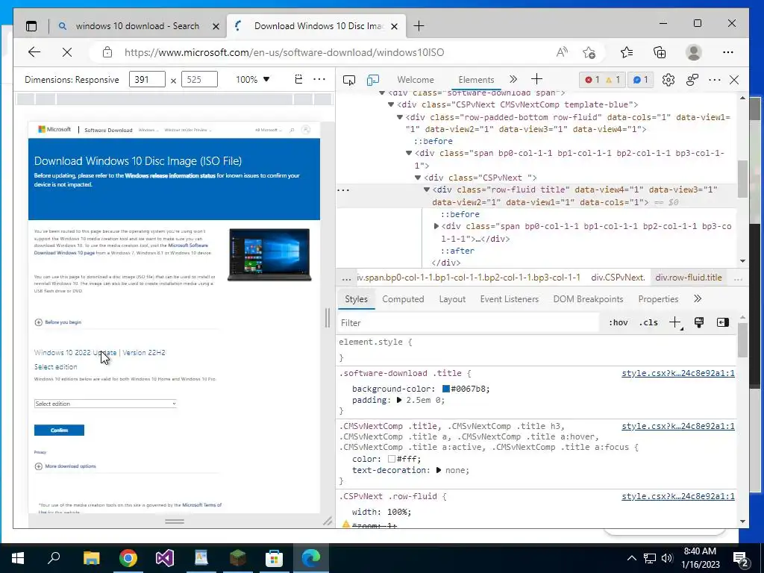The height and width of the screenshot is (573, 764).
Task: Open the tab actions menu icon
Action: (31, 26)
